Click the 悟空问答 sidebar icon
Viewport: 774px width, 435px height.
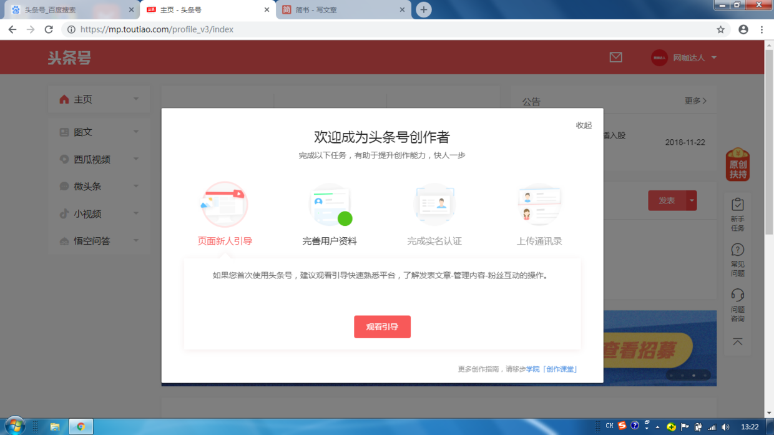tap(64, 241)
